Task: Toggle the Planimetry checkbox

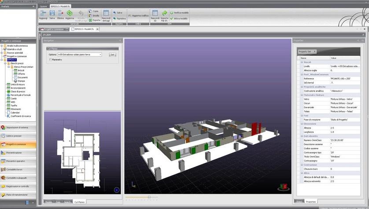Action: [x=50, y=60]
